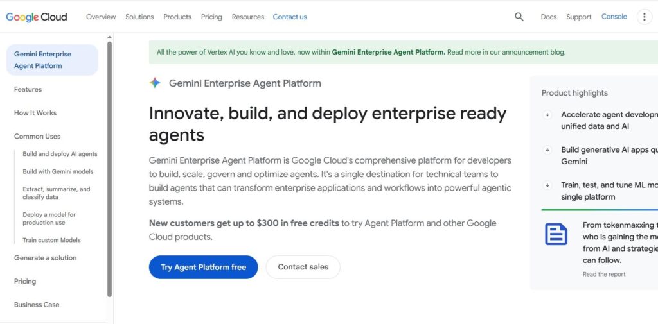Open the Read the report link
The image size is (658, 324).
click(x=604, y=274)
